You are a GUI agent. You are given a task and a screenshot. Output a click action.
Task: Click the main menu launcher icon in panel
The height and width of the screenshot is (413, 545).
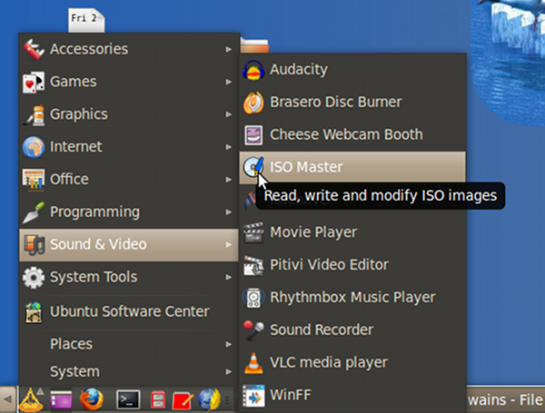coord(31,399)
